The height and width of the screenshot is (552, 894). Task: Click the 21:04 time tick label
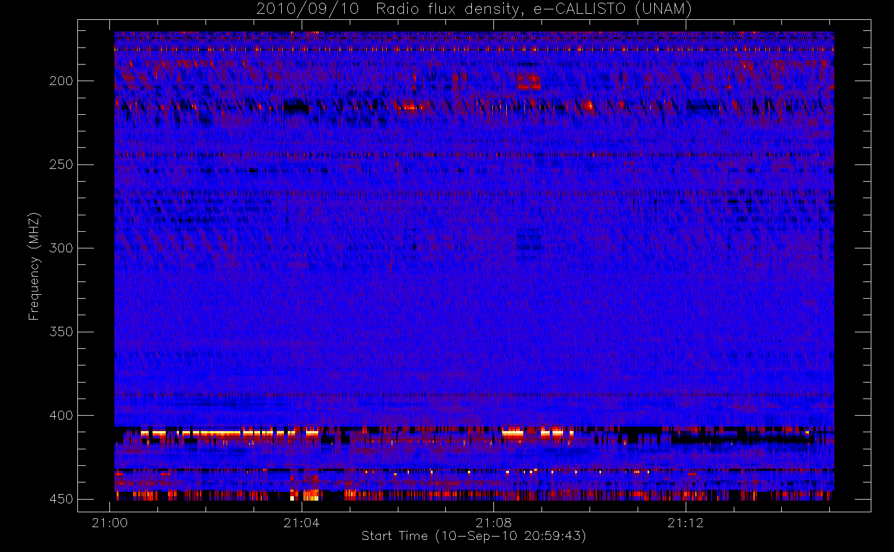pos(302,523)
